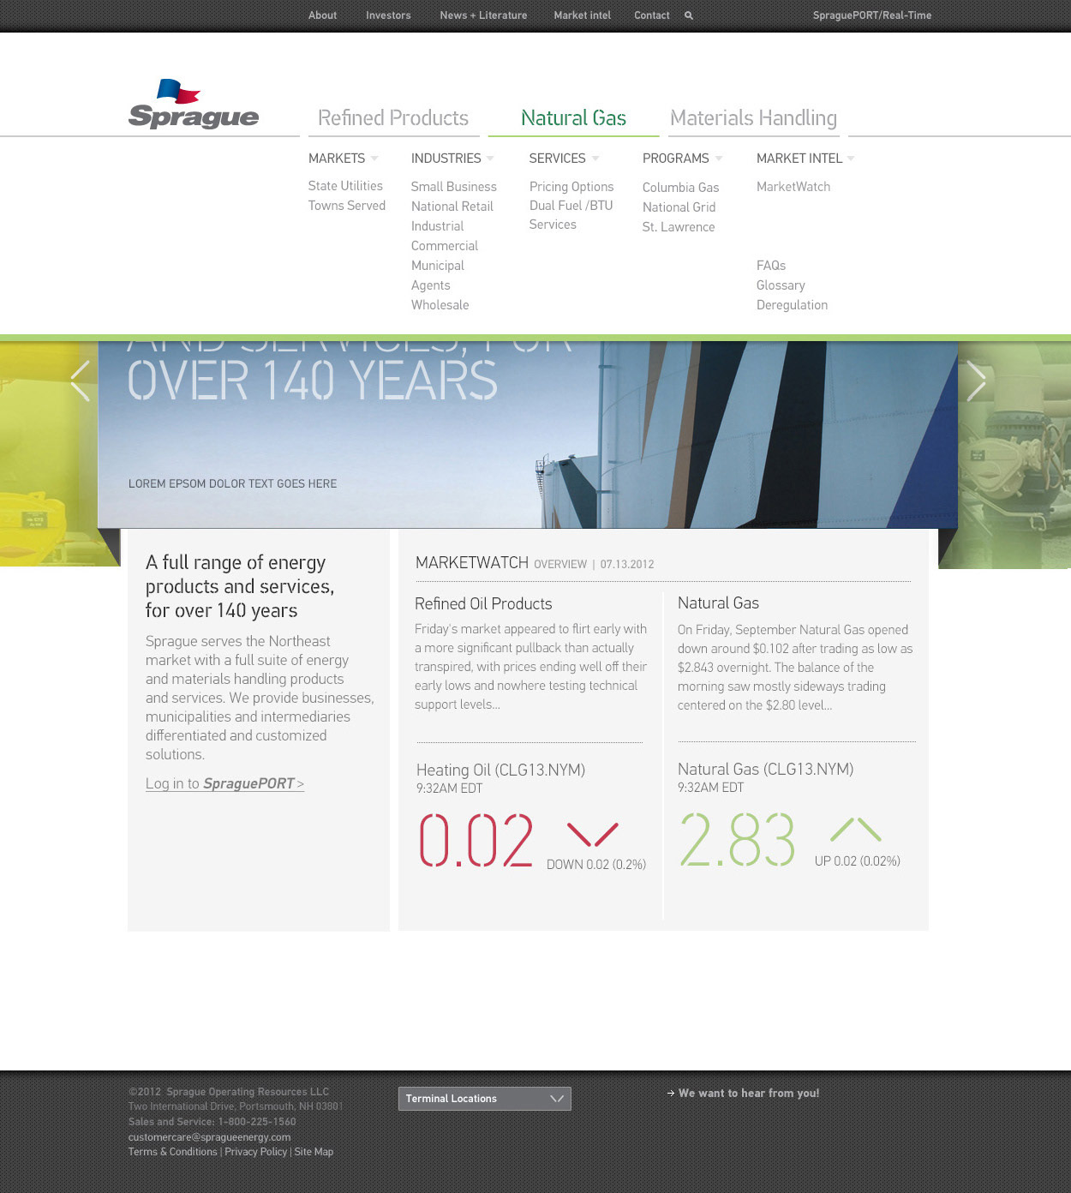Open the Contact menu item
1071x1193 pixels.
652,15
